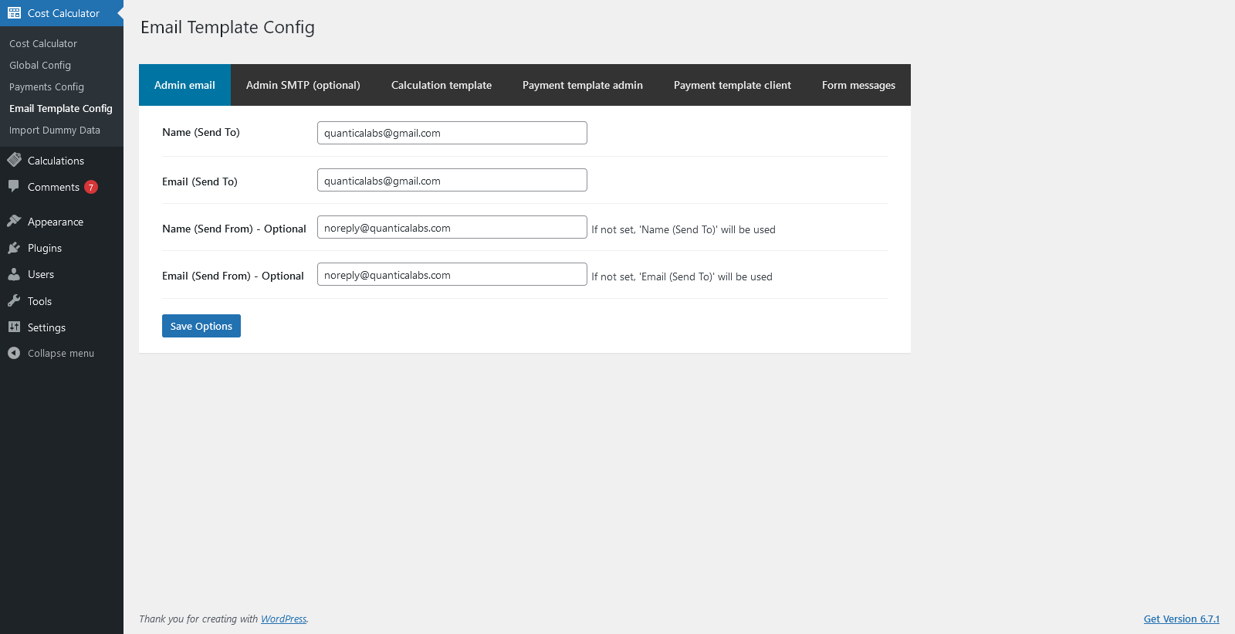The width and height of the screenshot is (1235, 634).
Task: Click the Tools wrench icon
Action: [14, 301]
